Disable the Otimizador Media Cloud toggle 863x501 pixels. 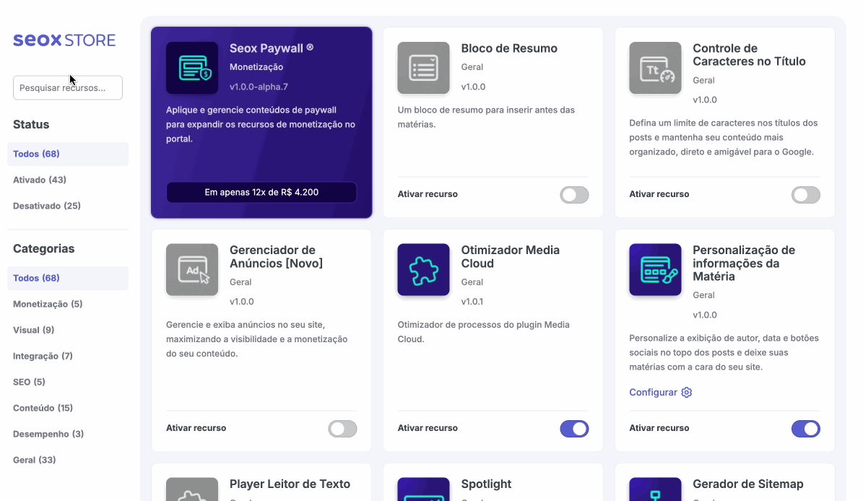coord(574,428)
